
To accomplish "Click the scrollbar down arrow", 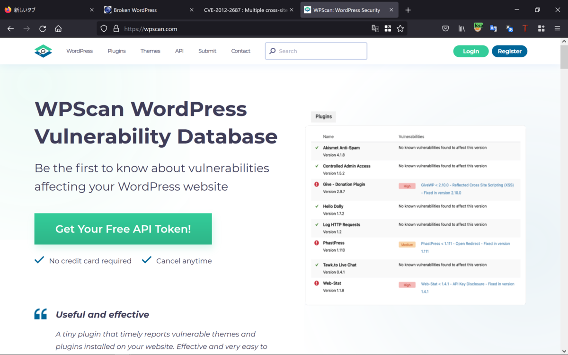I will click(x=564, y=351).
